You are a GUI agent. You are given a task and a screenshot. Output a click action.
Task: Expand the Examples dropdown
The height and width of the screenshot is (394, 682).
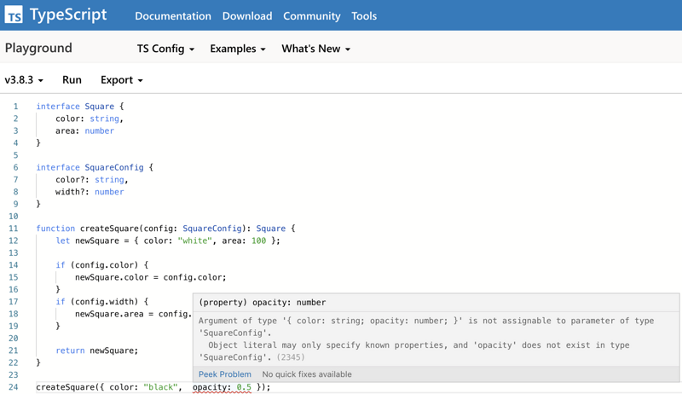click(238, 49)
